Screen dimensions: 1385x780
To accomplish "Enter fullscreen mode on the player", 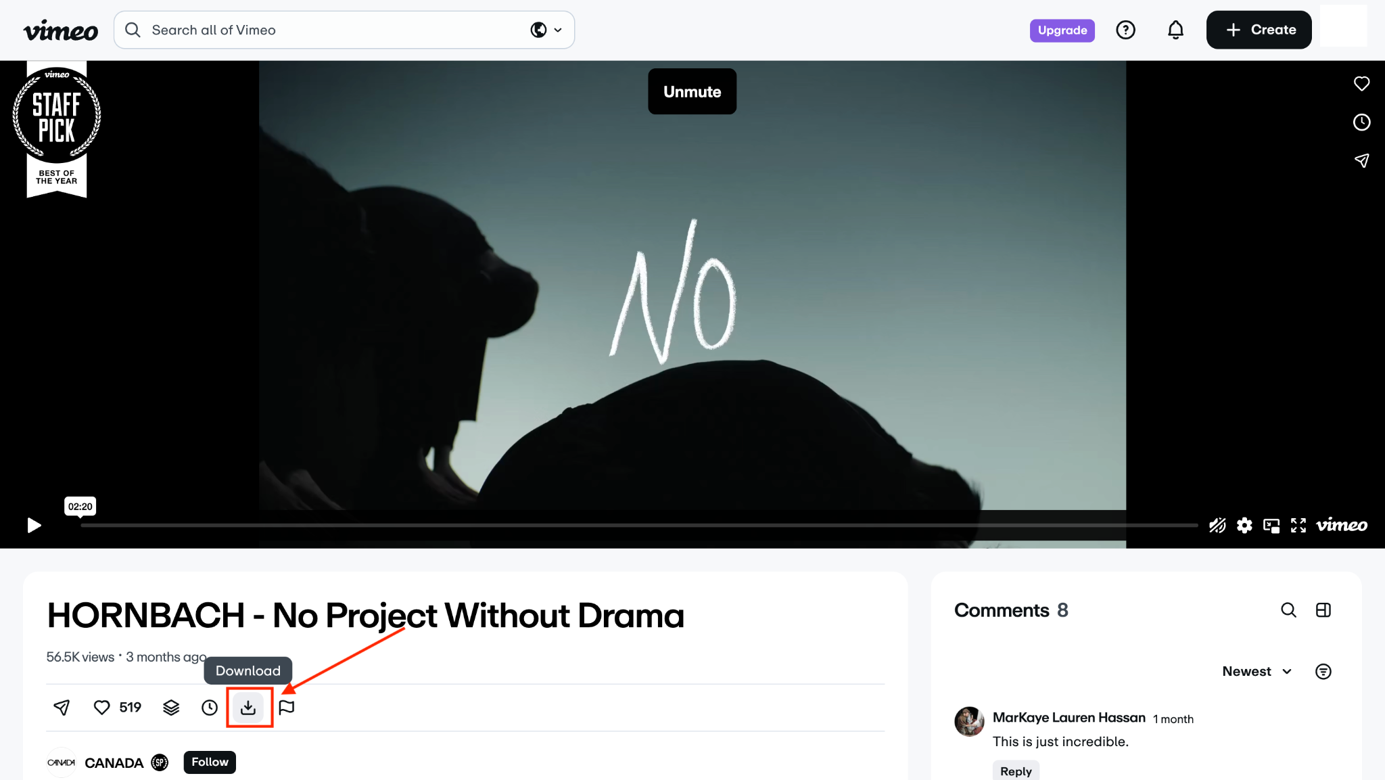I will click(x=1298, y=526).
